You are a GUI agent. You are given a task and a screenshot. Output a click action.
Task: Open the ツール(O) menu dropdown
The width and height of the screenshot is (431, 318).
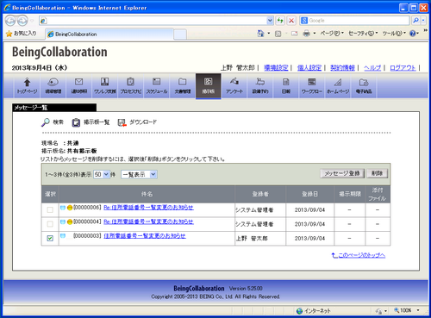pyautogui.click(x=394, y=34)
